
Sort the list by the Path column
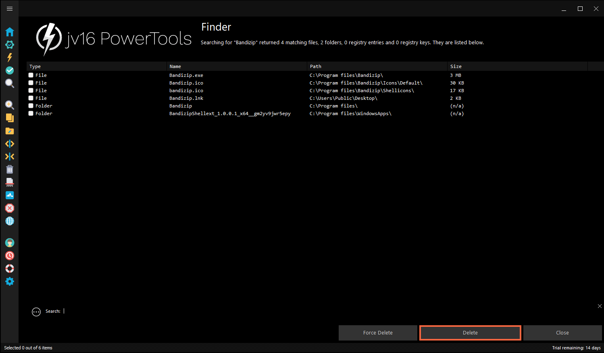click(x=377, y=66)
